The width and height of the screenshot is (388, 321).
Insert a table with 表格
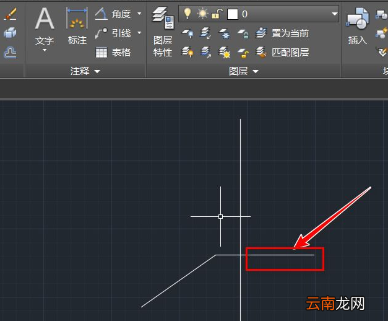[113, 52]
